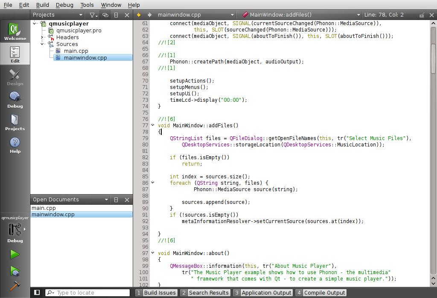Open the Window menu
437x298 pixels.
(111, 5)
